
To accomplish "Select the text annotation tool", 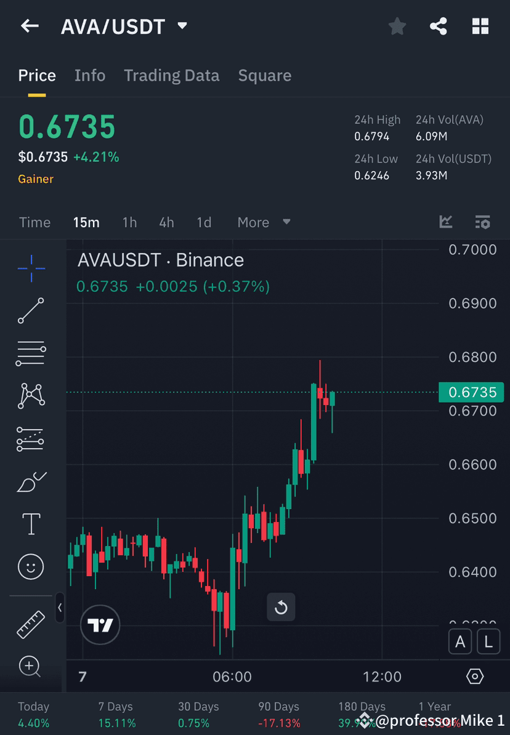I will (x=31, y=524).
